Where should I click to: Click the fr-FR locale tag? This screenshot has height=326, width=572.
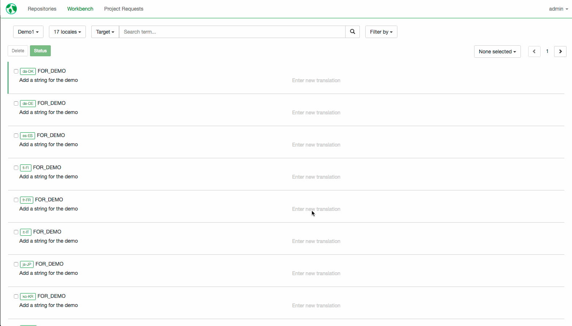(x=27, y=200)
